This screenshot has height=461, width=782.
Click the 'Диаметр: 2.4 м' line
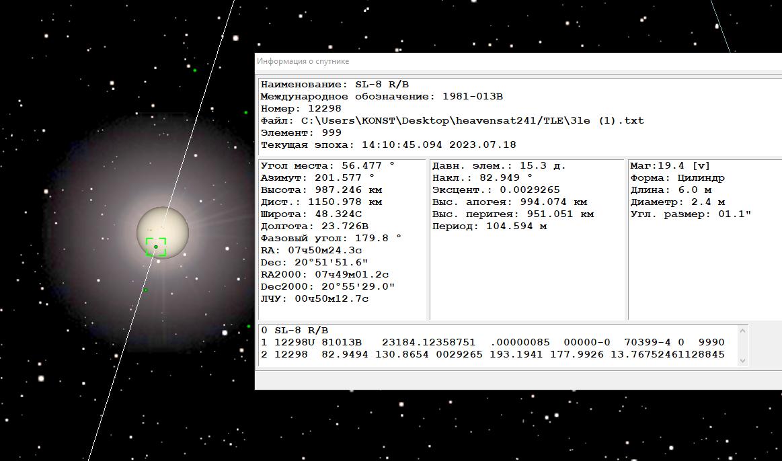tap(677, 202)
